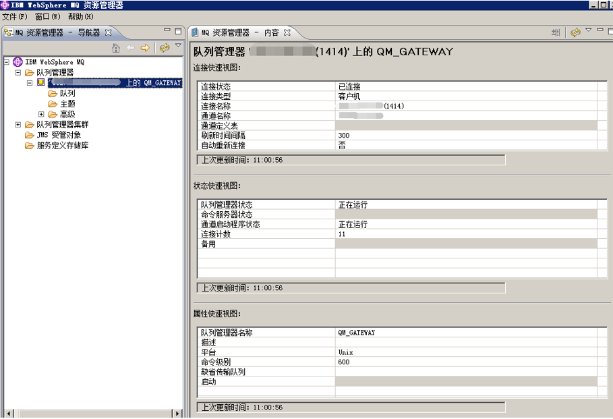Screen dimensions: 613x419
Task: Minimize the navigator panel
Action: click(x=167, y=30)
